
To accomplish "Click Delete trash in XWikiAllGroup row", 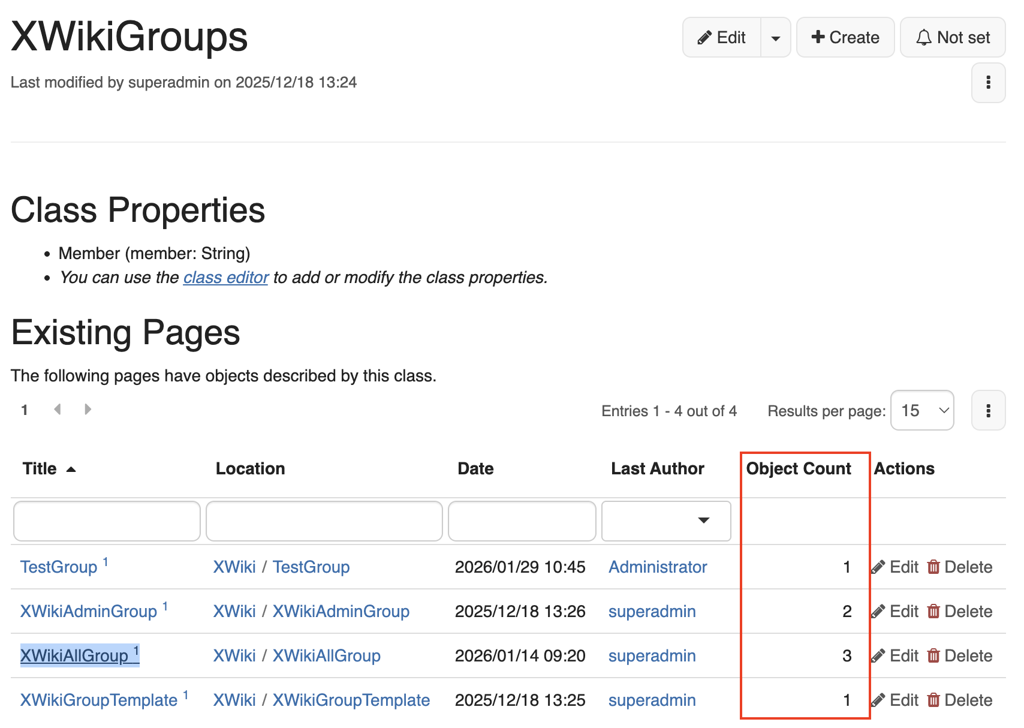I will 959,655.
